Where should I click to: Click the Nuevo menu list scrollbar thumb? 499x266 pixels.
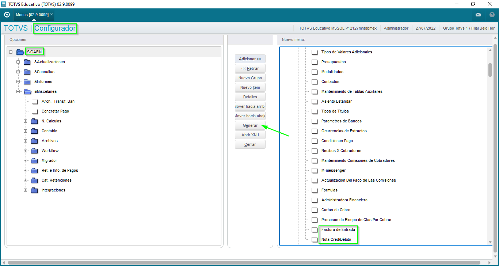coord(490,70)
